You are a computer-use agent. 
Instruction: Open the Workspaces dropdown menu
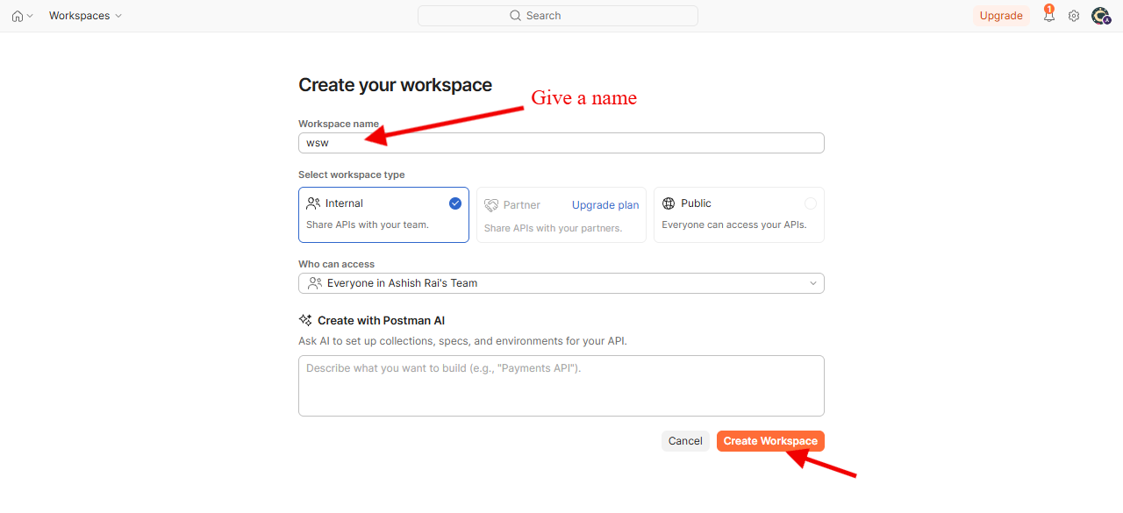pos(85,16)
